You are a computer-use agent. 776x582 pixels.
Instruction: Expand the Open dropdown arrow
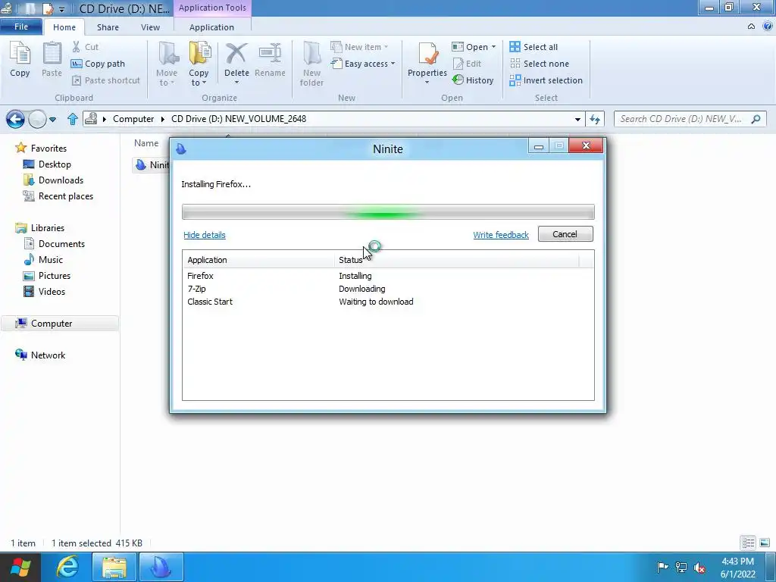click(493, 47)
